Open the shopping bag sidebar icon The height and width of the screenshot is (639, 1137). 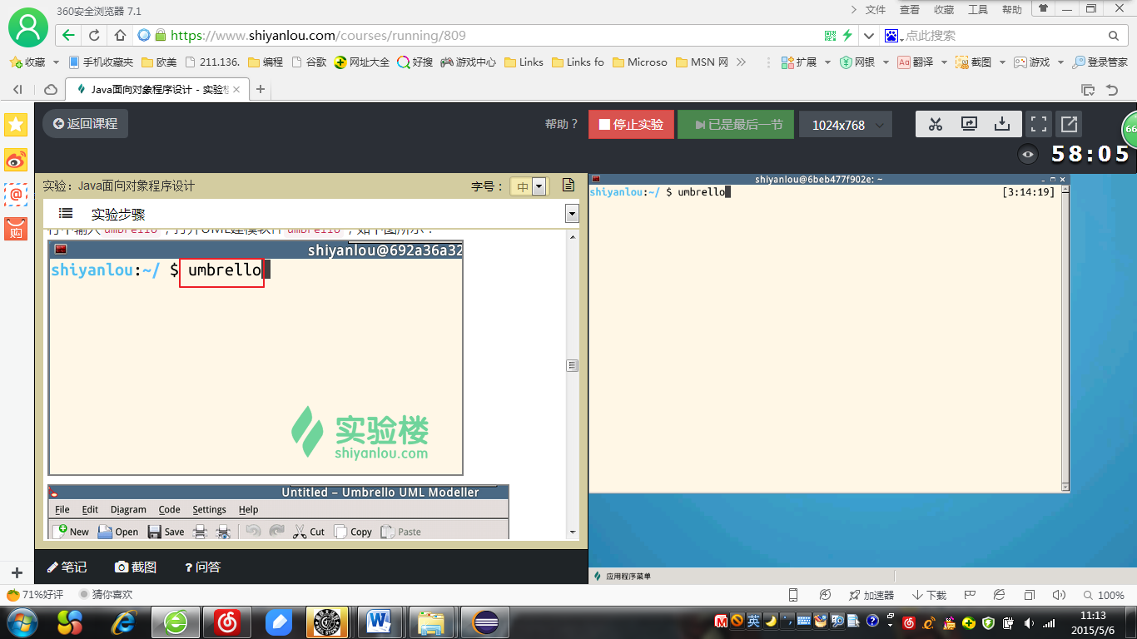16,229
